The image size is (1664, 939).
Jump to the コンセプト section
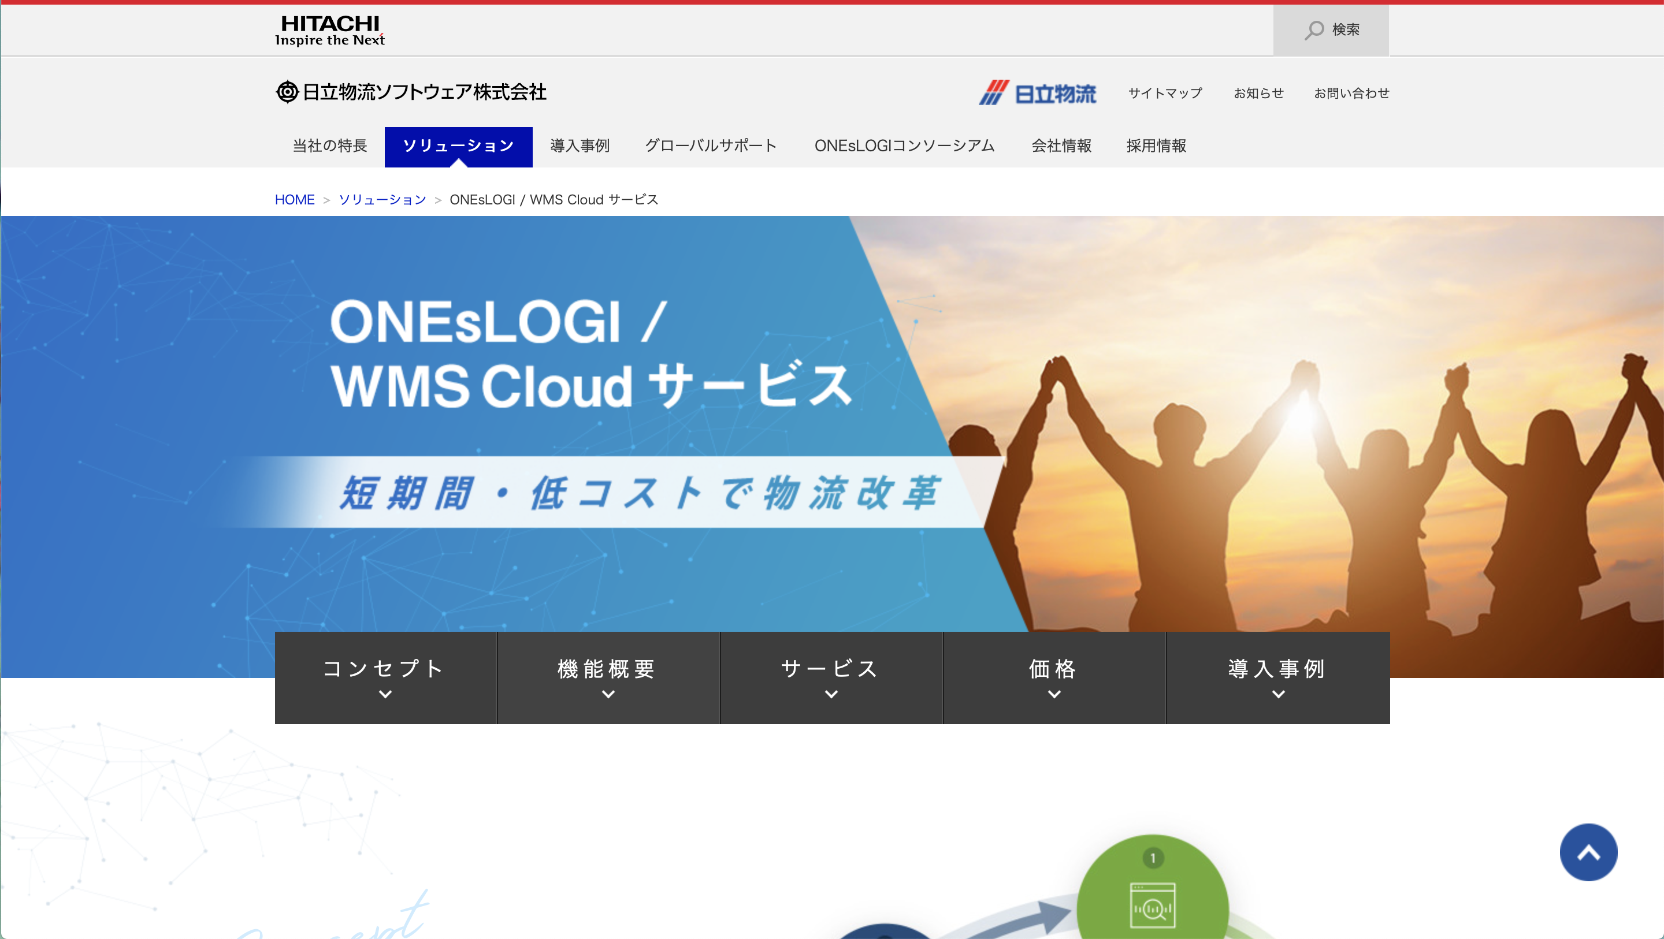pyautogui.click(x=385, y=677)
